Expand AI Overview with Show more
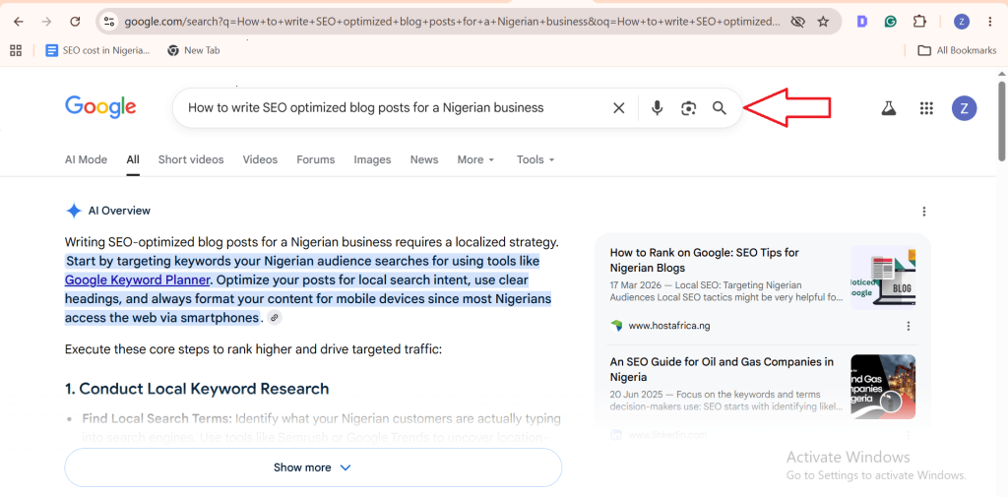 click(313, 467)
